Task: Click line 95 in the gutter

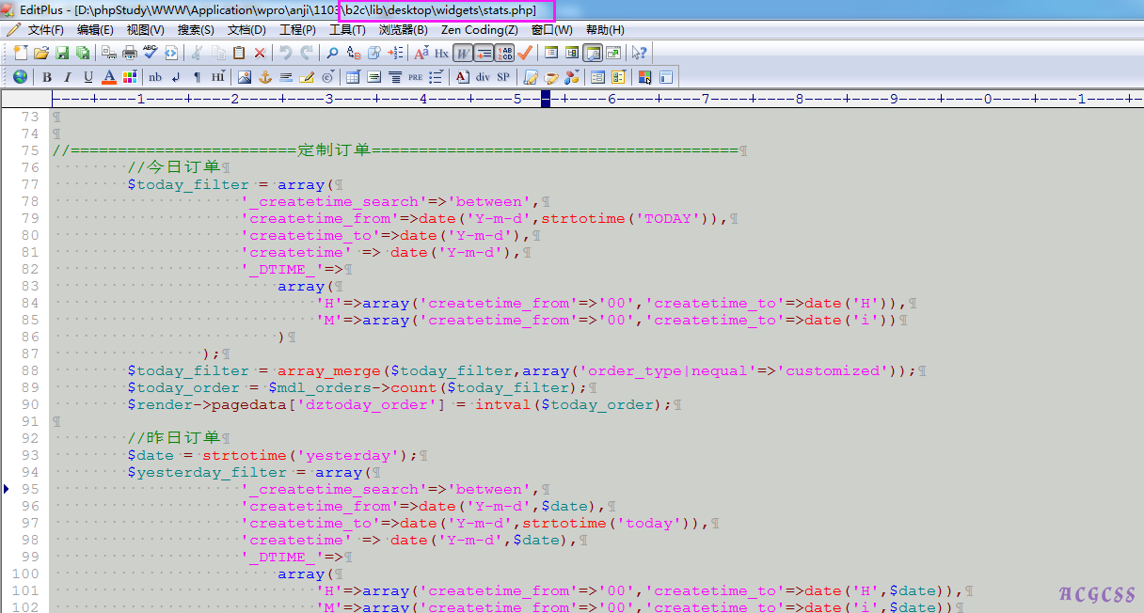Action: click(29, 489)
